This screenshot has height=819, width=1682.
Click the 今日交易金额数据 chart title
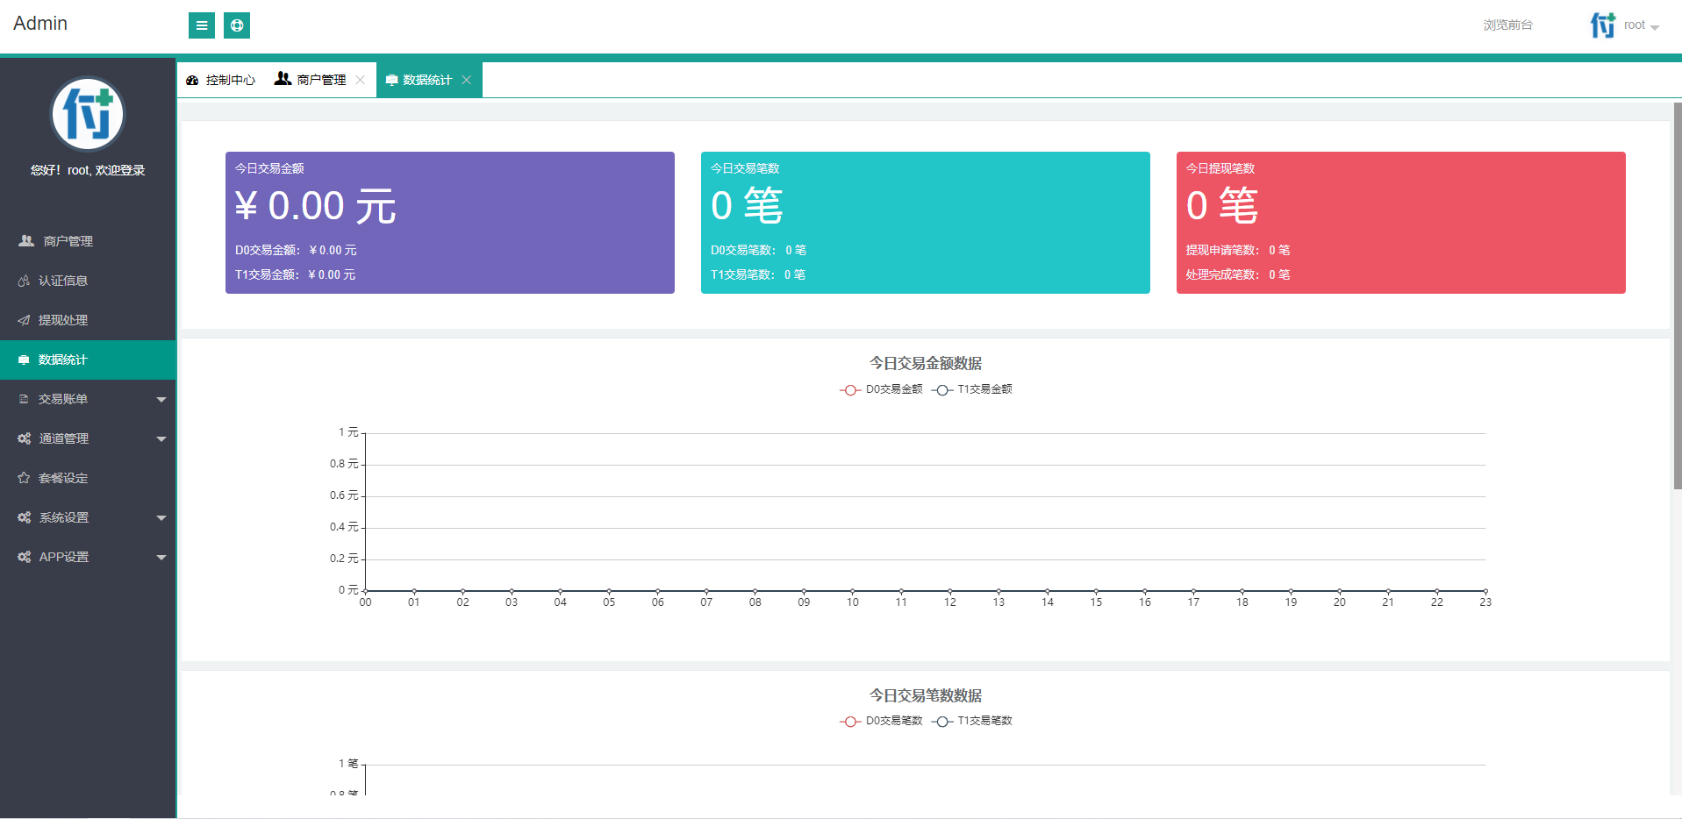pos(926,363)
